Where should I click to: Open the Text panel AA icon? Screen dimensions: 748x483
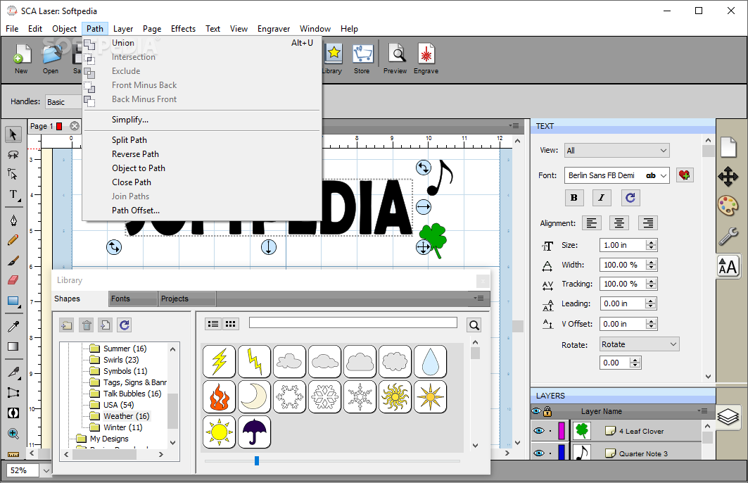(x=728, y=266)
